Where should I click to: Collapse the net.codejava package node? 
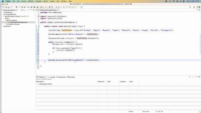click(5, 20)
